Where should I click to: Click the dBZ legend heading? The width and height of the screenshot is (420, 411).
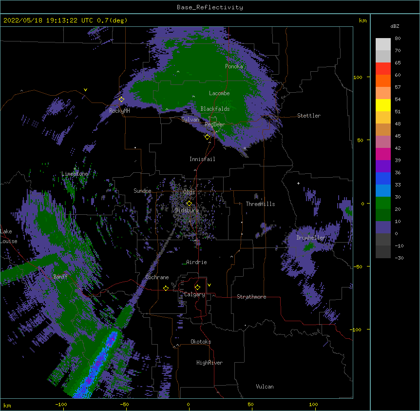coord(395,26)
